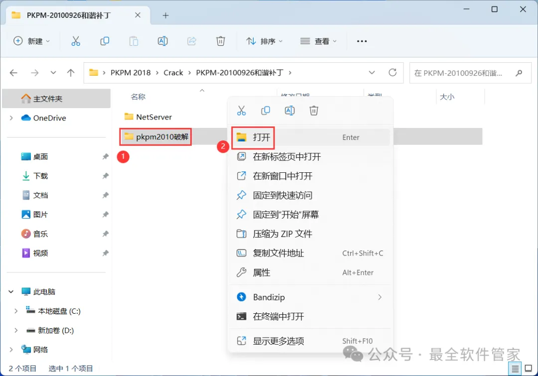The image size is (538, 376).
Task: Choose 在终端中打开
Action: click(310, 316)
